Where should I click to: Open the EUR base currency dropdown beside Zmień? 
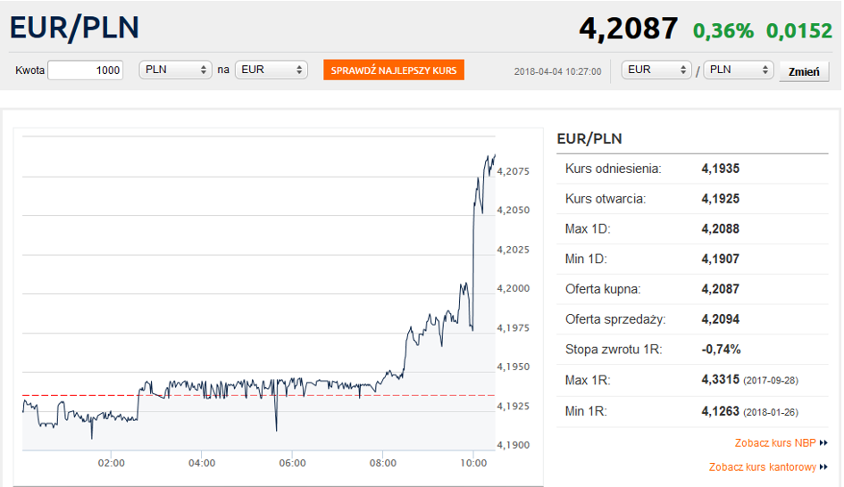click(x=656, y=70)
